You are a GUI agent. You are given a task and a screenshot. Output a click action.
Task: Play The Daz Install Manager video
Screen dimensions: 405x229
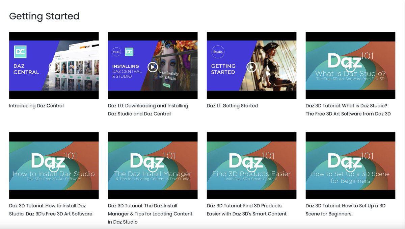point(153,167)
